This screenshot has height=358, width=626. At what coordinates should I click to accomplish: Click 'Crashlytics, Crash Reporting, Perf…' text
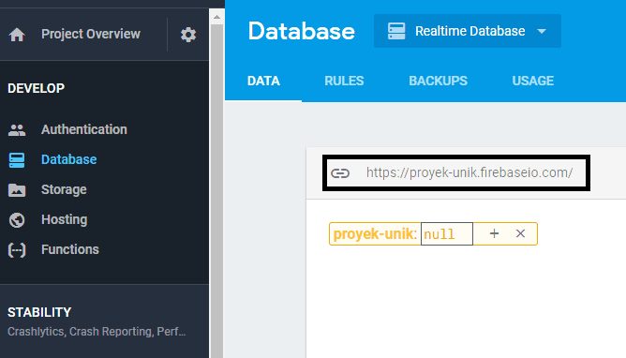pyautogui.click(x=97, y=332)
